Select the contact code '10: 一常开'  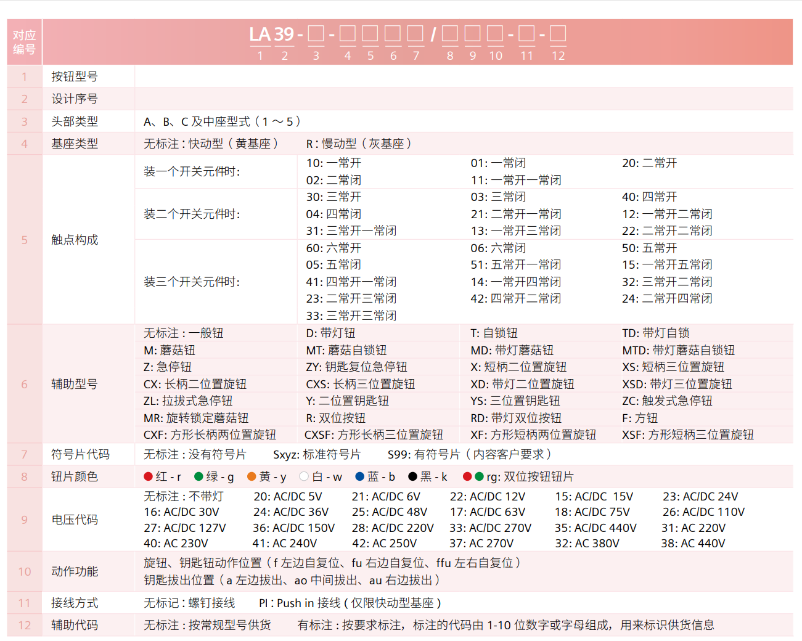pyautogui.click(x=333, y=163)
